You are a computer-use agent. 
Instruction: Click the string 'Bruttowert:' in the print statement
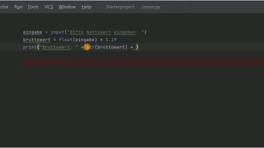57,47
